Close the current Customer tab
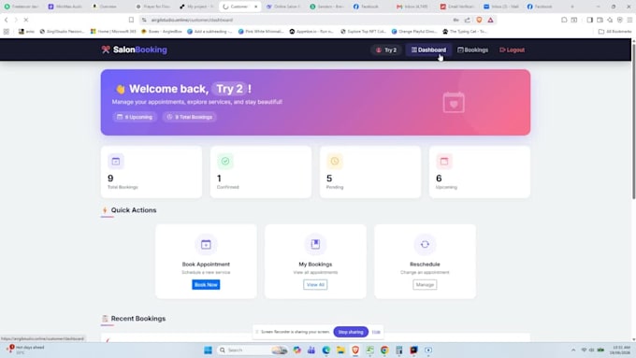This screenshot has height=358, width=636. [256, 7]
